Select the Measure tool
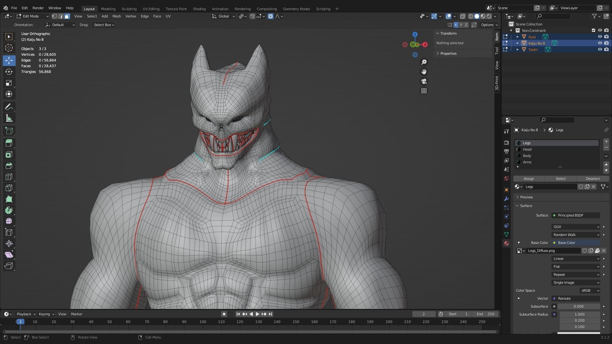The width and height of the screenshot is (612, 344). click(x=9, y=119)
